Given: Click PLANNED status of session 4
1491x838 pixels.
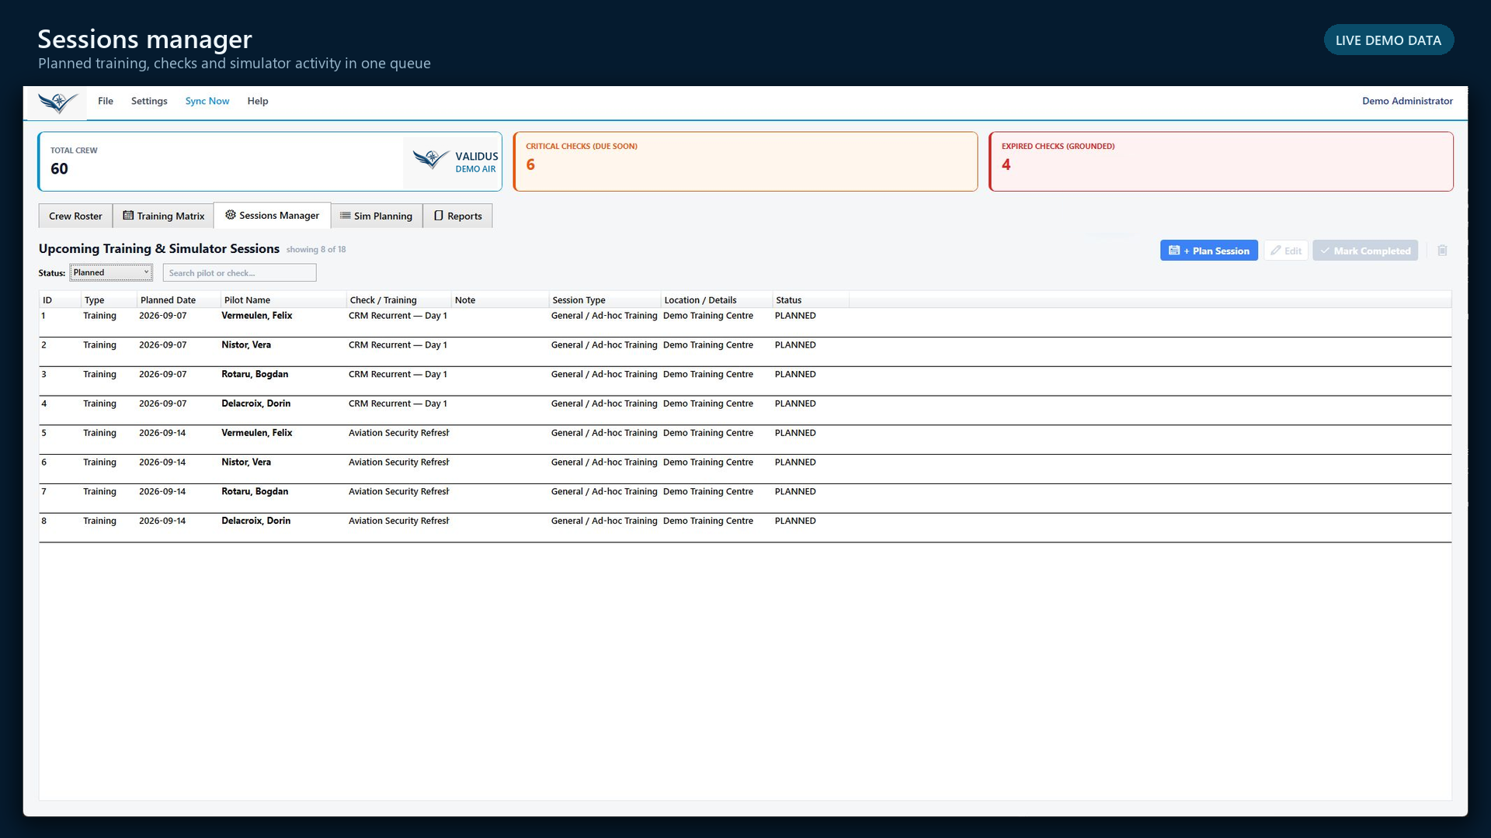Looking at the screenshot, I should pos(795,404).
